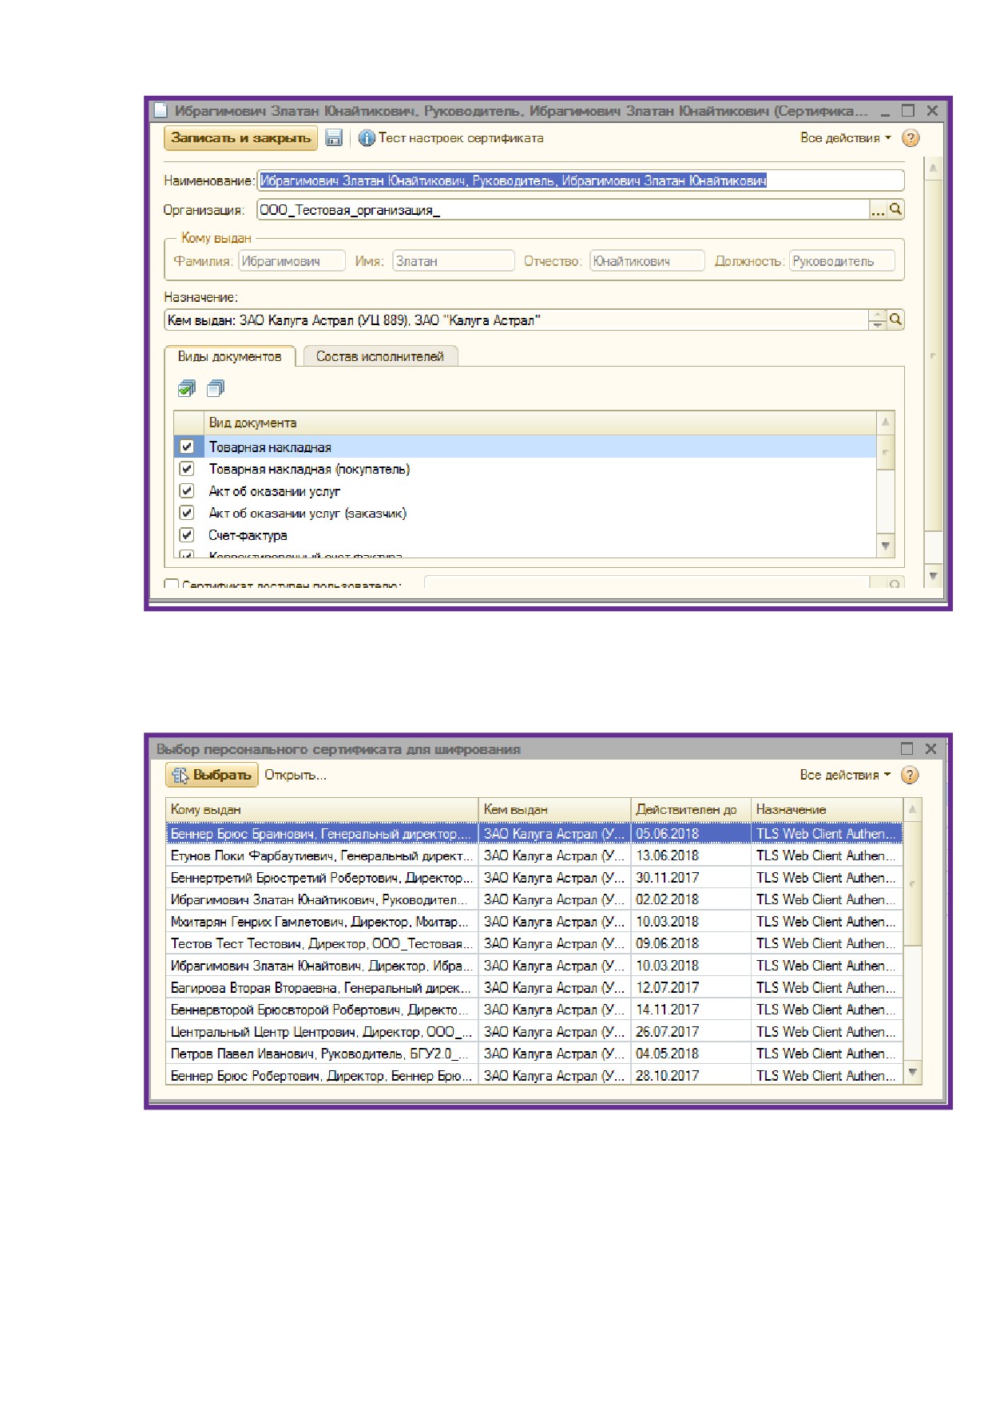Click Вид документа column header
Image resolution: width=988 pixels, height=1401 pixels.
(x=540, y=423)
